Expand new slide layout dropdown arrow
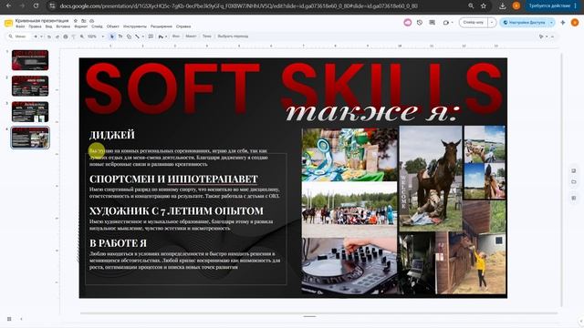The width and height of the screenshot is (584, 328). click(x=41, y=36)
